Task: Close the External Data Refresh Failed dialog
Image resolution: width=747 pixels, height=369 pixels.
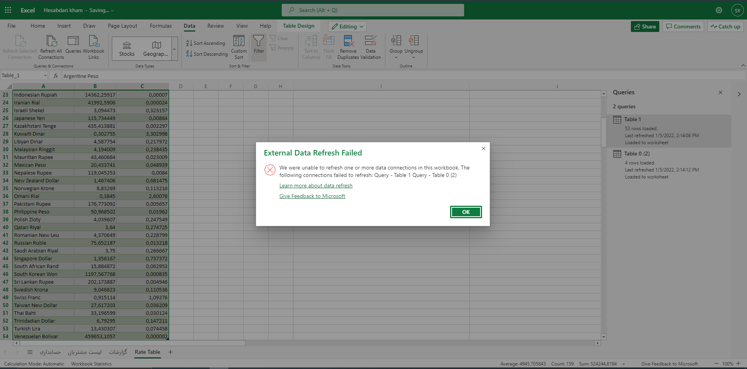Action: coord(483,148)
